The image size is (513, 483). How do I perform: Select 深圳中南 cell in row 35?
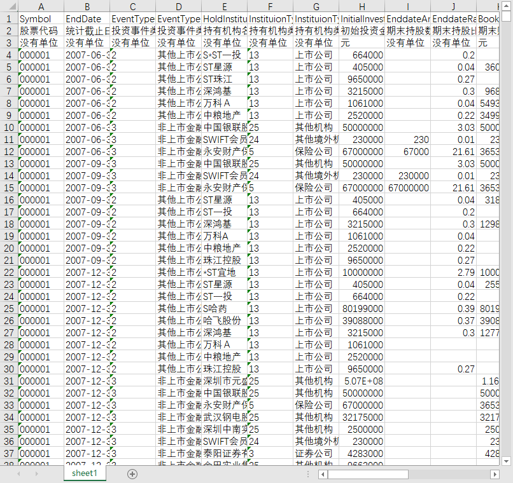[224, 430]
